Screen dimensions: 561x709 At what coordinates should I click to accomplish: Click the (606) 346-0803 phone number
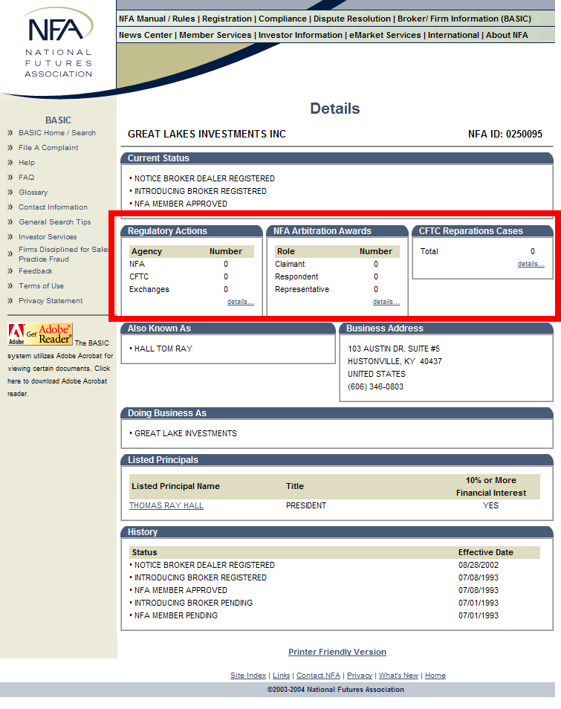pos(376,387)
